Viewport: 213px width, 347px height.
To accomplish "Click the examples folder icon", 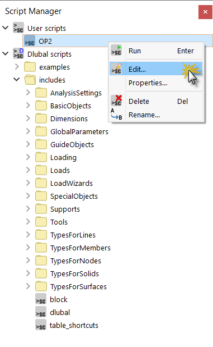I will tap(30, 67).
